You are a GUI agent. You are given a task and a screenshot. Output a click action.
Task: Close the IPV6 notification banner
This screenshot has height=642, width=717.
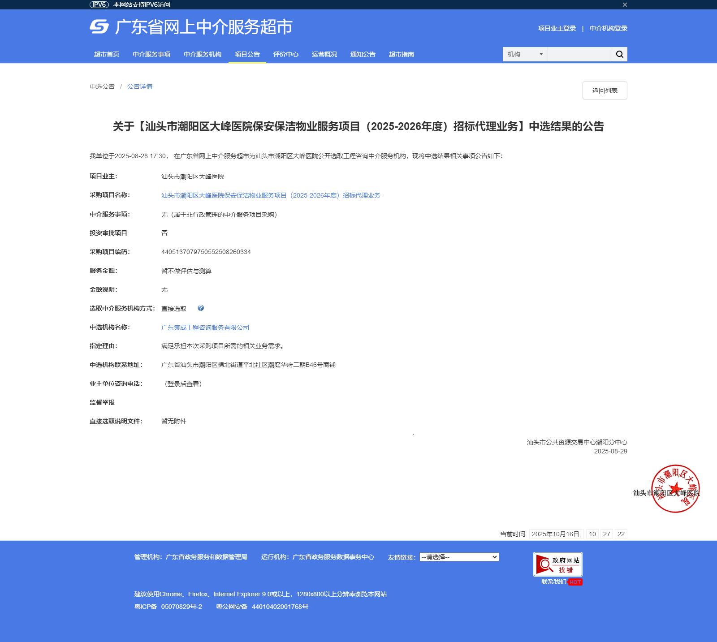625,4
